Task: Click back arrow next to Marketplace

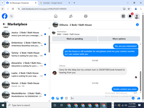Action: tap(4, 24)
